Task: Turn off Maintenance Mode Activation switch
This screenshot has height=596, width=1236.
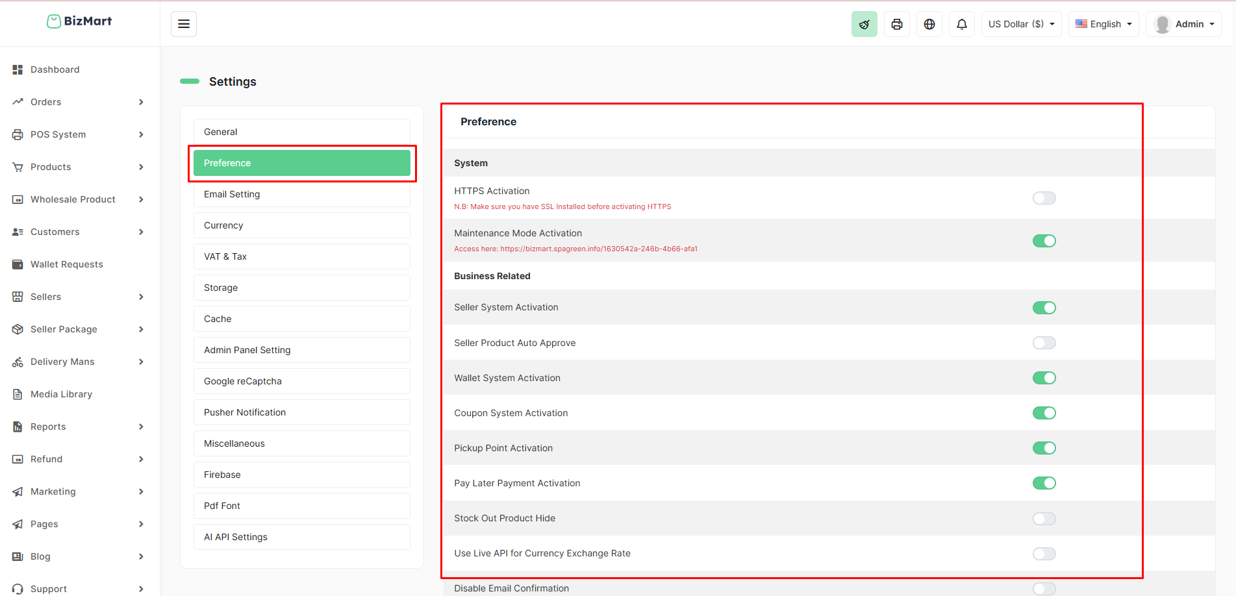Action: [1044, 241]
